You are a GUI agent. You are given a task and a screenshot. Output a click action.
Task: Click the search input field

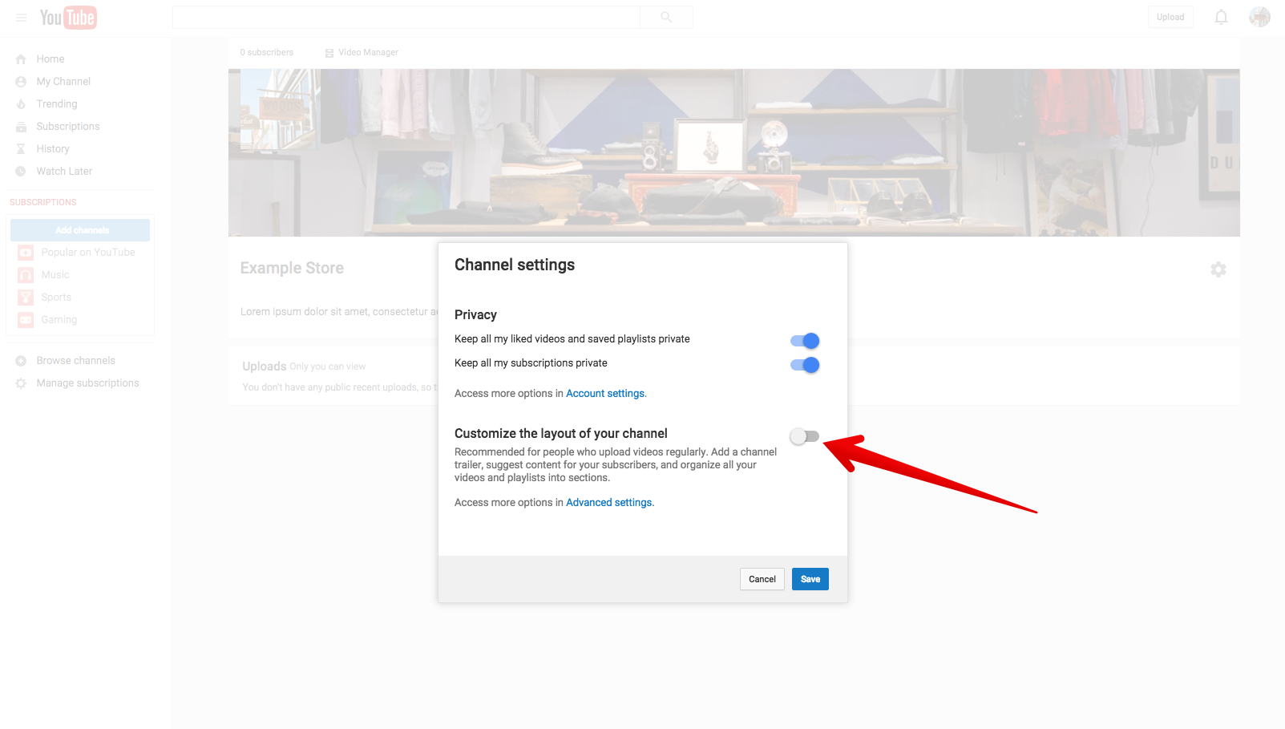click(x=406, y=18)
